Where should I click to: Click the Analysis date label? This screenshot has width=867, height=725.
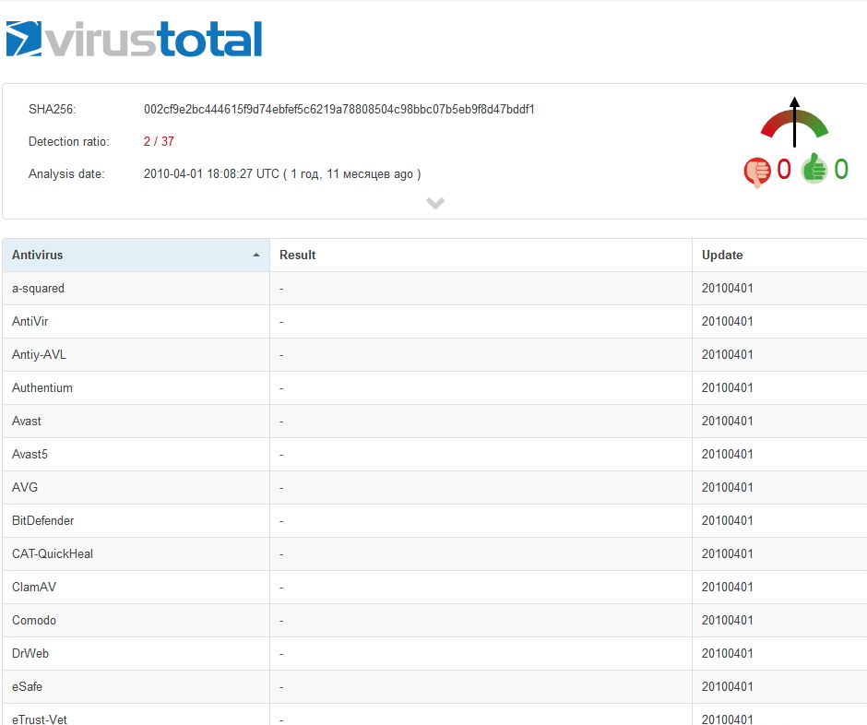coord(66,173)
